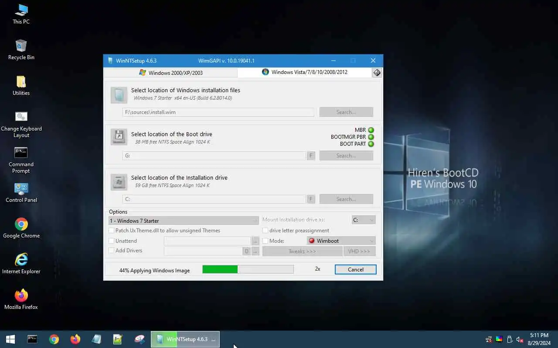Click the Add Drivers path field
The height and width of the screenshot is (348, 558).
[x=203, y=251]
